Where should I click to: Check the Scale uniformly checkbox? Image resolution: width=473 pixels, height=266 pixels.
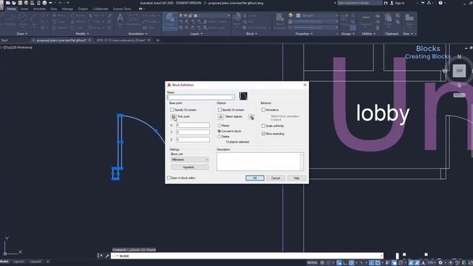263,126
